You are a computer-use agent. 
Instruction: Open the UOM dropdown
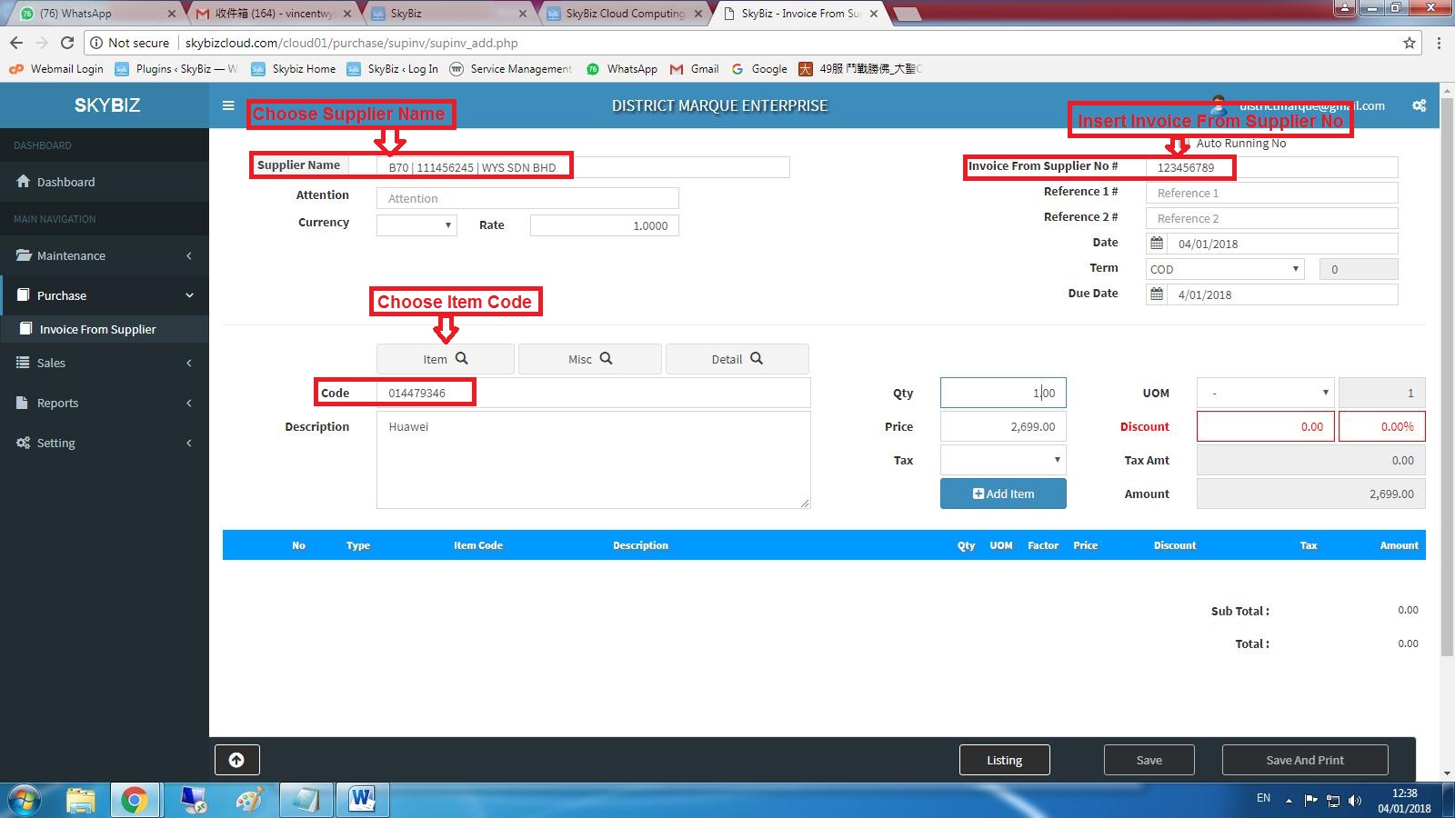point(1265,393)
